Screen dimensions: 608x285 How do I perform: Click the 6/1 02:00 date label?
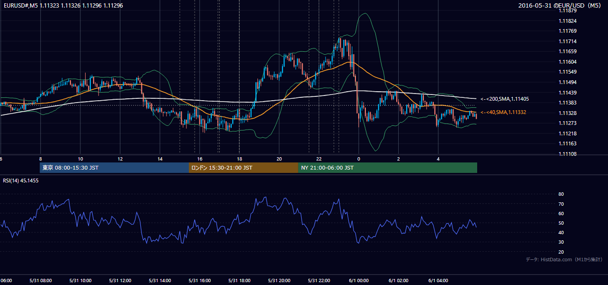(x=399, y=281)
